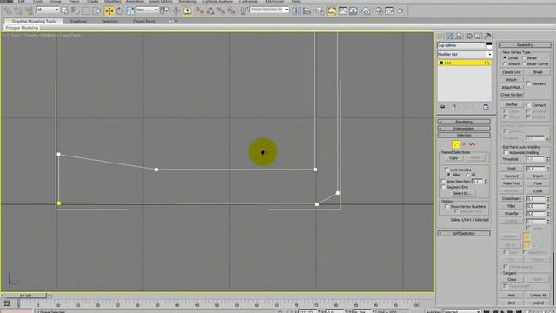The width and height of the screenshot is (556, 313).
Task: Select the Bezier vertex type radio
Action: [523, 57]
